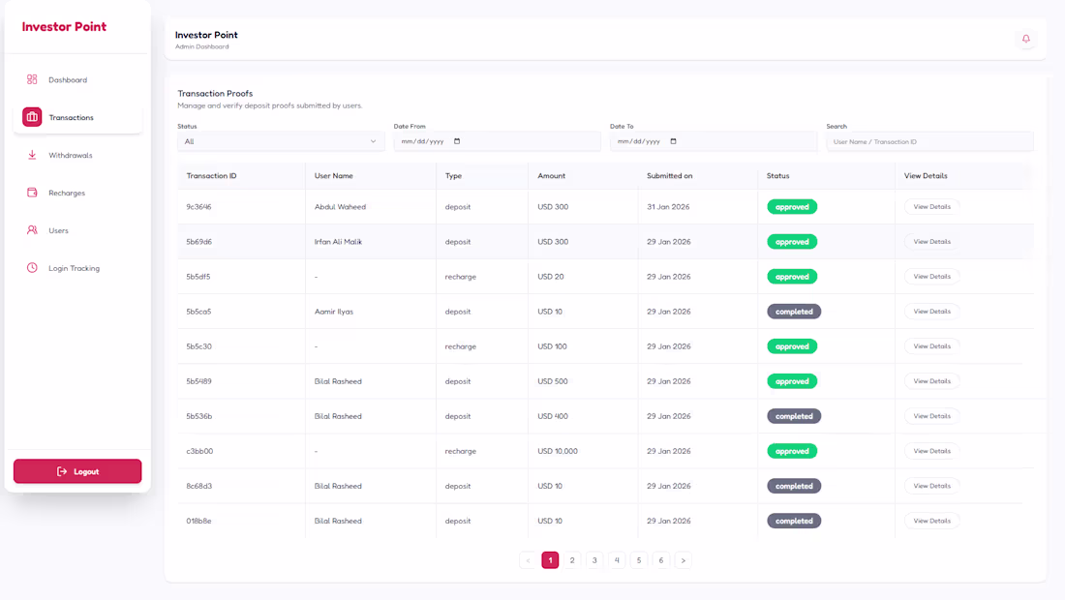
Task: Click the Login Tracking clock icon
Action: tap(32, 268)
